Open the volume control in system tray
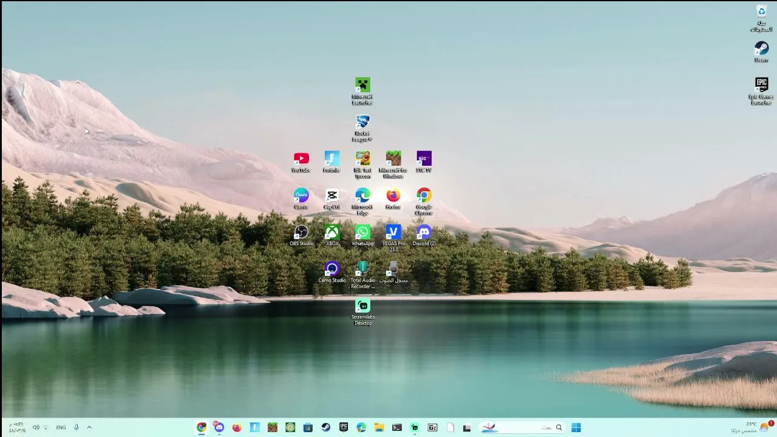 pos(36,428)
